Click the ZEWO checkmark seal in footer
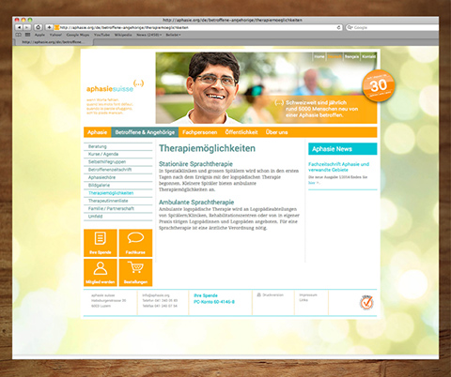Viewport: 451px width, 377px height. [x=366, y=302]
